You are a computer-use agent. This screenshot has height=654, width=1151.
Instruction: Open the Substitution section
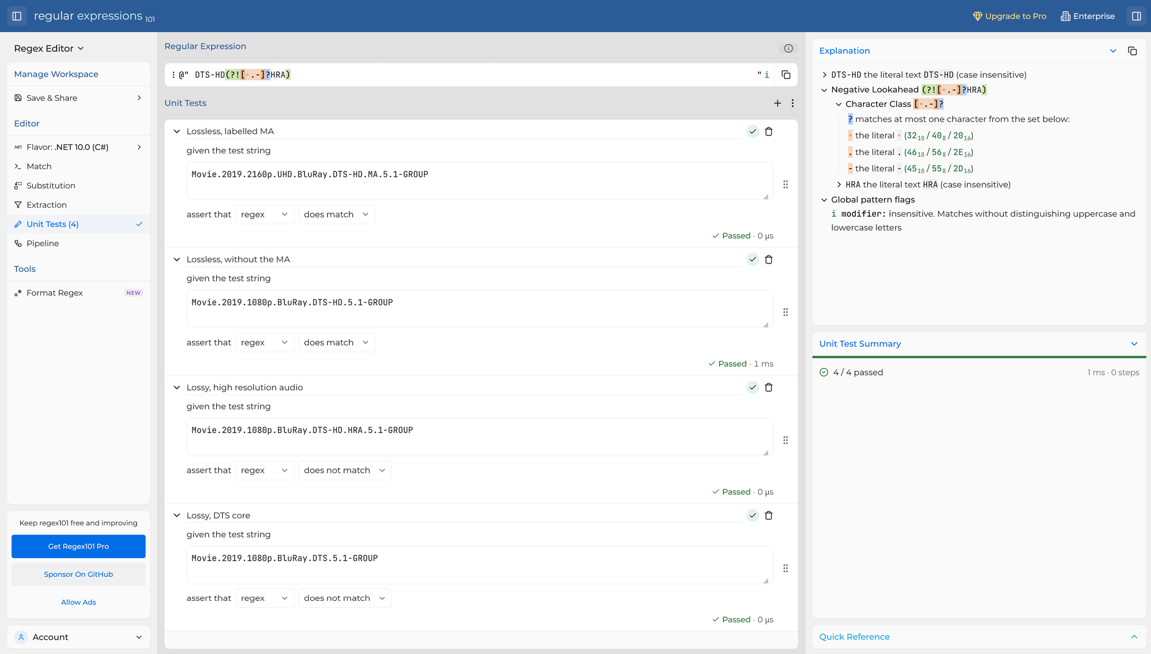pos(78,186)
